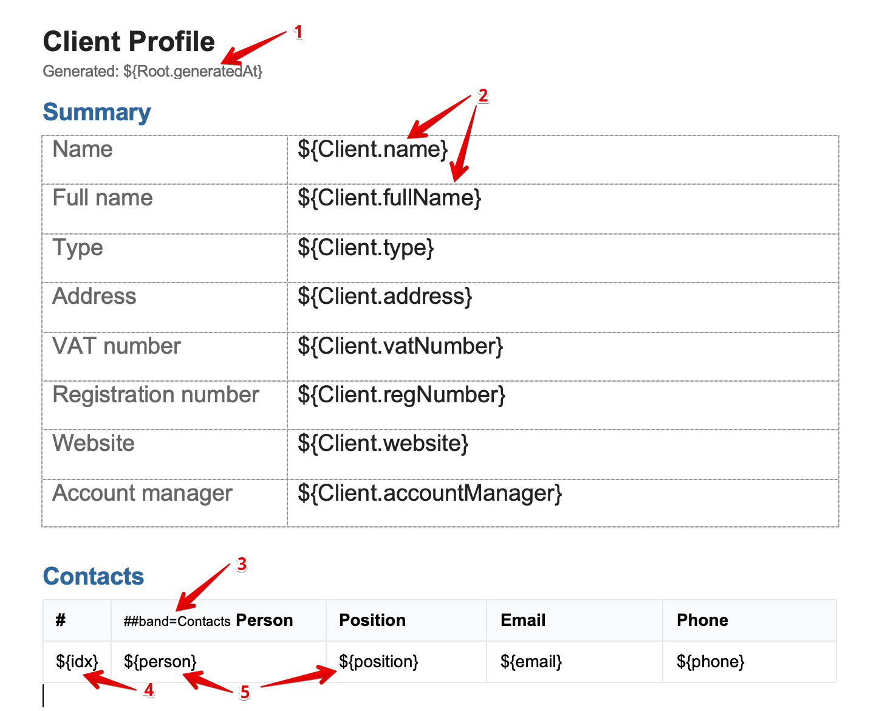Click the Email column header
871x711 pixels.
523,620
